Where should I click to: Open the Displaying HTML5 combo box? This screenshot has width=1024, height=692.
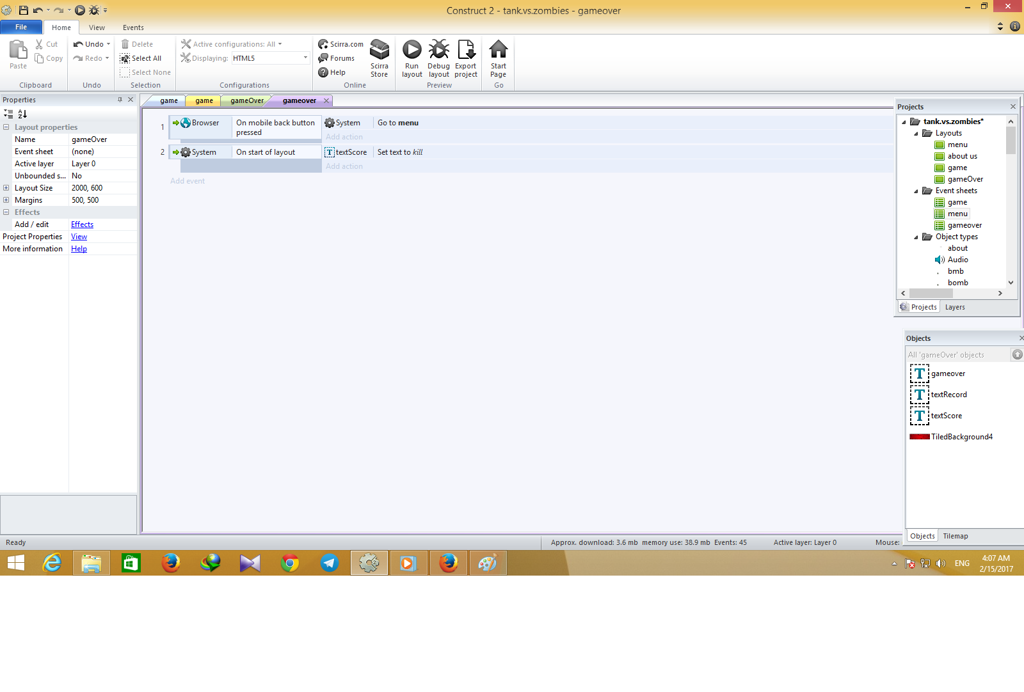(x=271, y=58)
